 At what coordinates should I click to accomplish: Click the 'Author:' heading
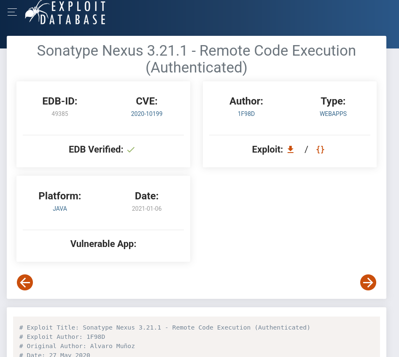click(246, 101)
